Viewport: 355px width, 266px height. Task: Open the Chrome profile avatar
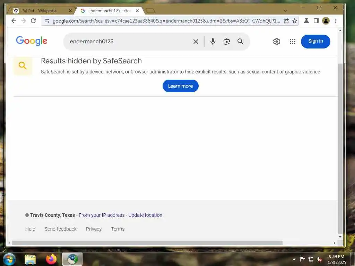tap(326, 21)
